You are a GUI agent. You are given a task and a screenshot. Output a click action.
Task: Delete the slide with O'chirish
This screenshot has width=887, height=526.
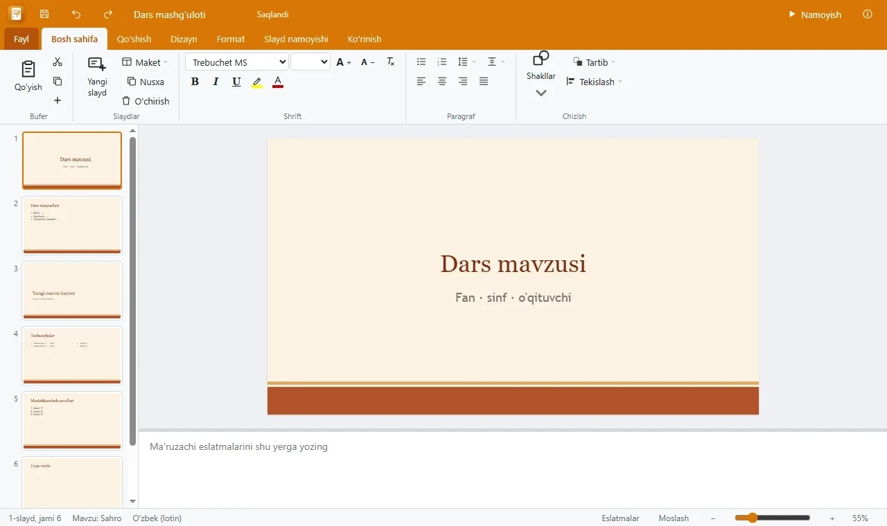(x=146, y=101)
